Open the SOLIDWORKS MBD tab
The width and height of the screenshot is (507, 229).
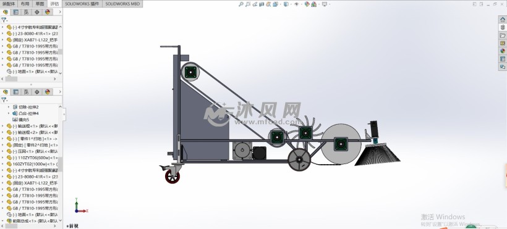pos(122,4)
